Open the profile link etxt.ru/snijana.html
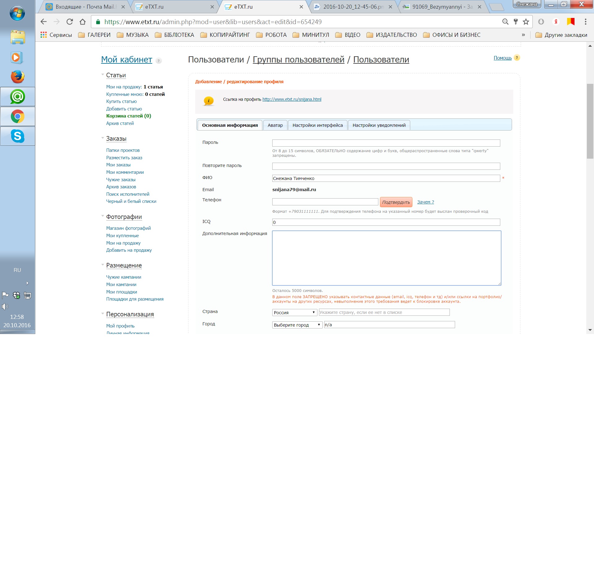 point(292,99)
